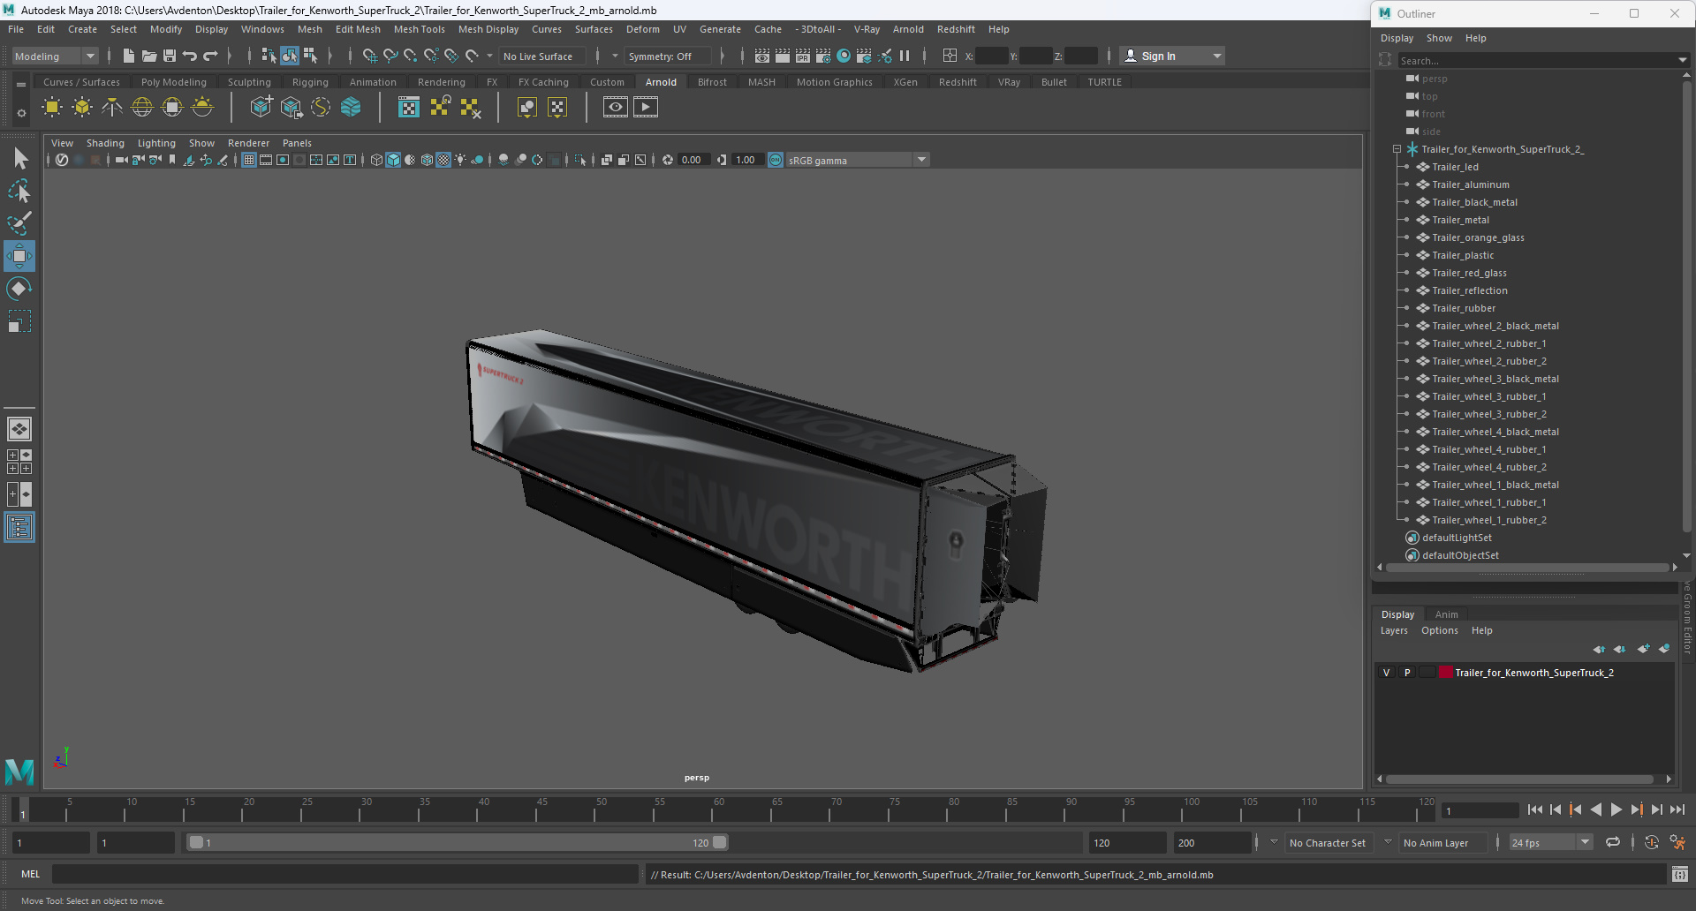Screen dimensions: 1696x911
Task: Click Outliner Search field
Action: click(x=1537, y=60)
